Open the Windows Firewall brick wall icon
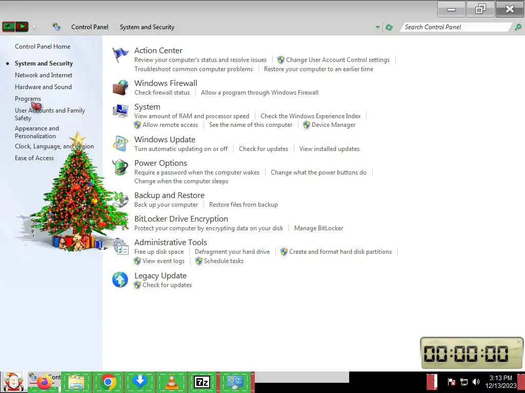525x393 pixels. click(120, 88)
